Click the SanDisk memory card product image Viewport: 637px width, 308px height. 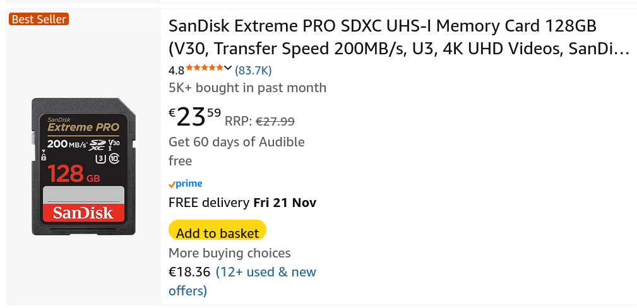[84, 167]
